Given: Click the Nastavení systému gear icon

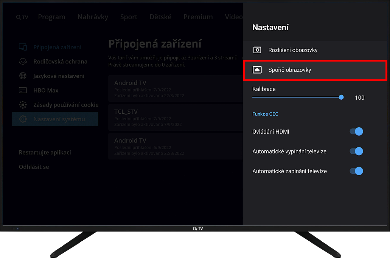Looking at the screenshot, I should (x=23, y=119).
